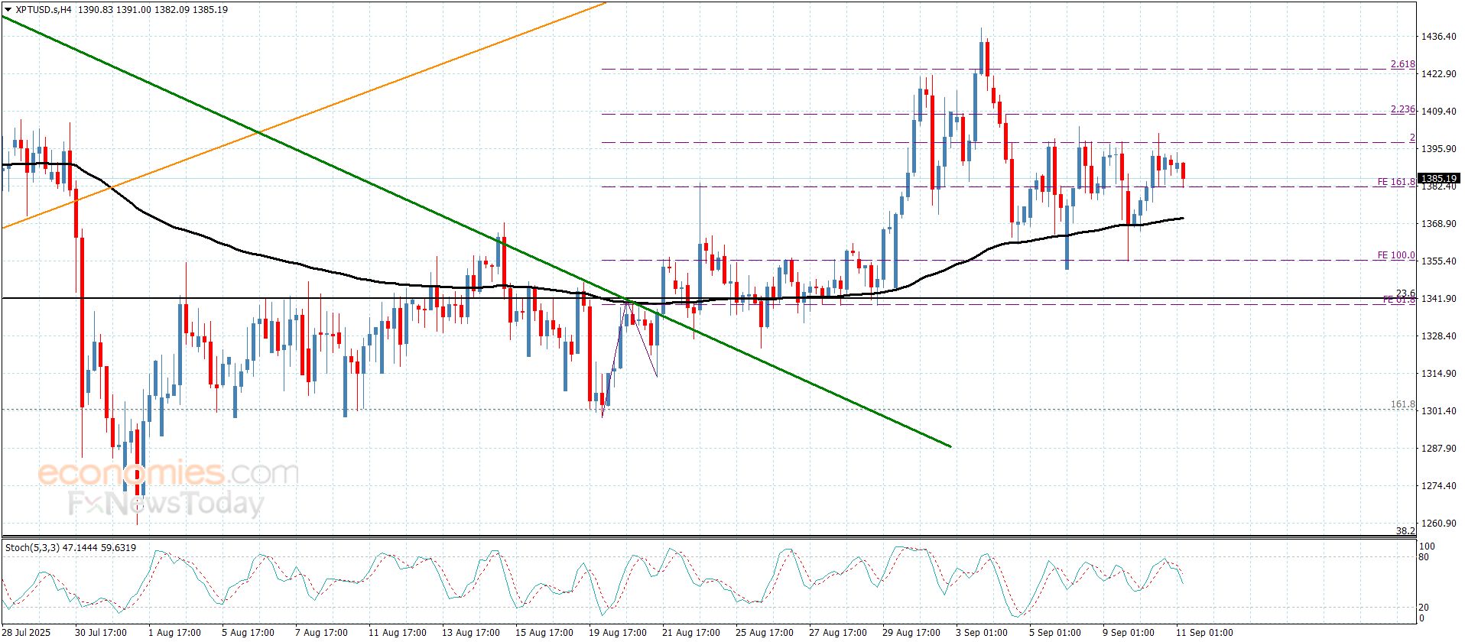Click the 23.6 retracement level label
This screenshot has width=1465, height=642.
[1405, 293]
